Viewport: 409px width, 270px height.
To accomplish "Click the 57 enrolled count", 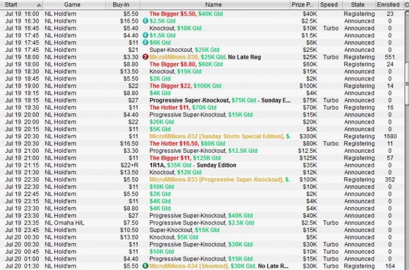I will 390,158.
